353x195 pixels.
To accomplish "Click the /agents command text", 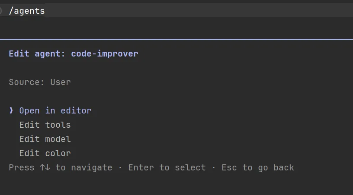I will point(27,11).
